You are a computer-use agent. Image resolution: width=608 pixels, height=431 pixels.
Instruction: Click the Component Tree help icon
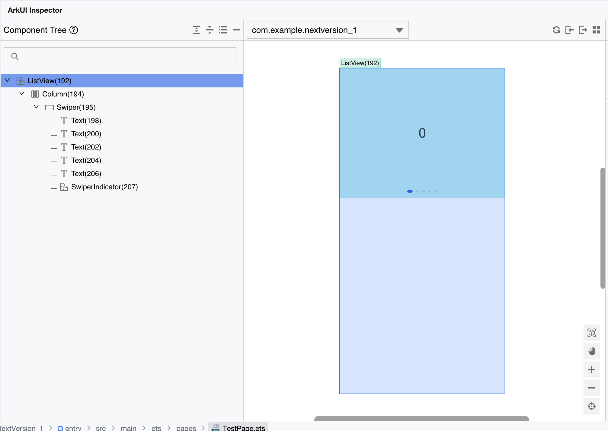pyautogui.click(x=74, y=30)
